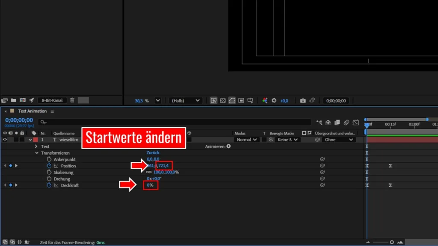Create a new folder in project panel
The height and width of the screenshot is (246, 438).
[x=13, y=100]
